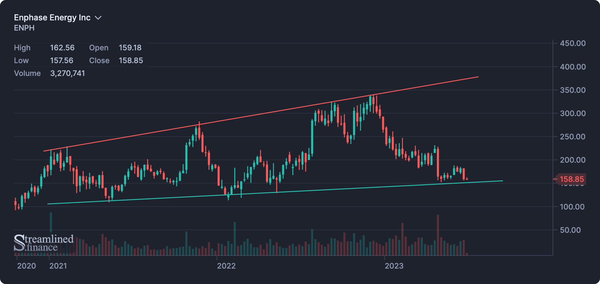Click the 250.00 price axis label

coord(573,136)
